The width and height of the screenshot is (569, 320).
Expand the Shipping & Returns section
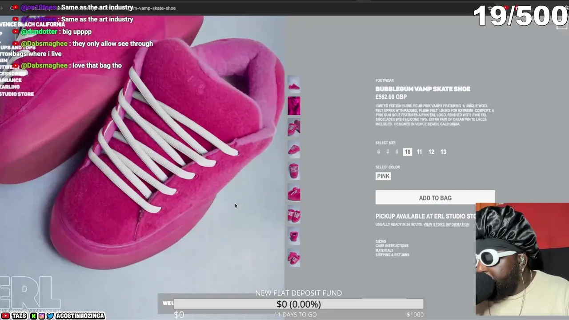393,255
